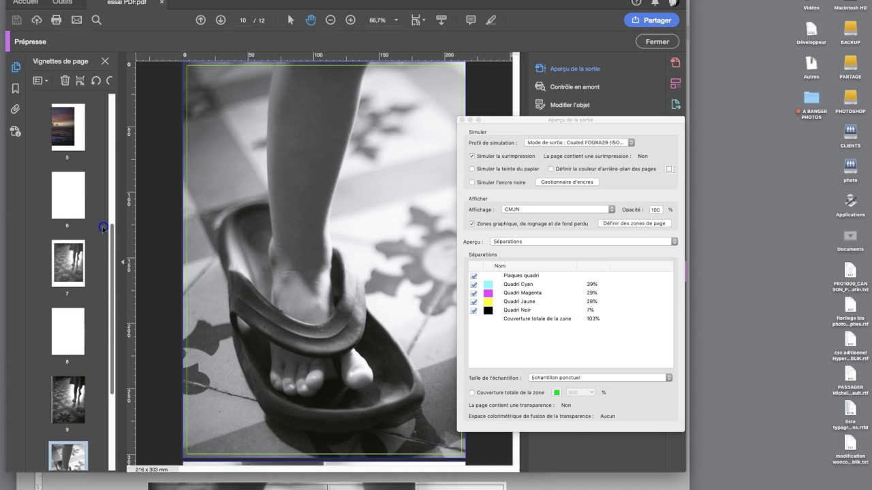
Task: Go to the next page with the down arrow
Action: tap(221, 20)
